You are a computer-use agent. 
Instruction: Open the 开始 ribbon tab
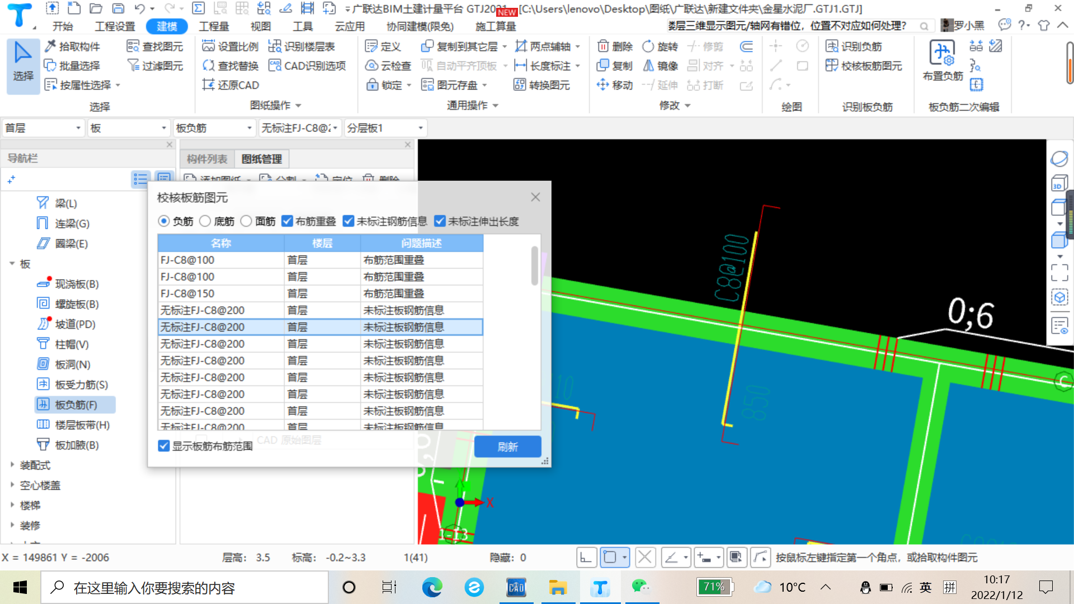click(x=63, y=26)
